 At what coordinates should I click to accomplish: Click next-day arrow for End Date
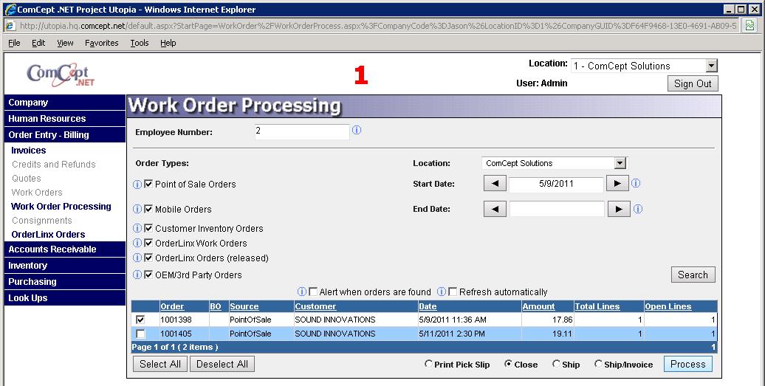coord(618,210)
